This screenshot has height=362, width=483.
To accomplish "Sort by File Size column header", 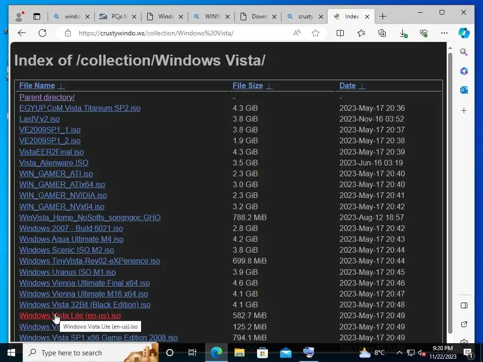I will click(248, 86).
